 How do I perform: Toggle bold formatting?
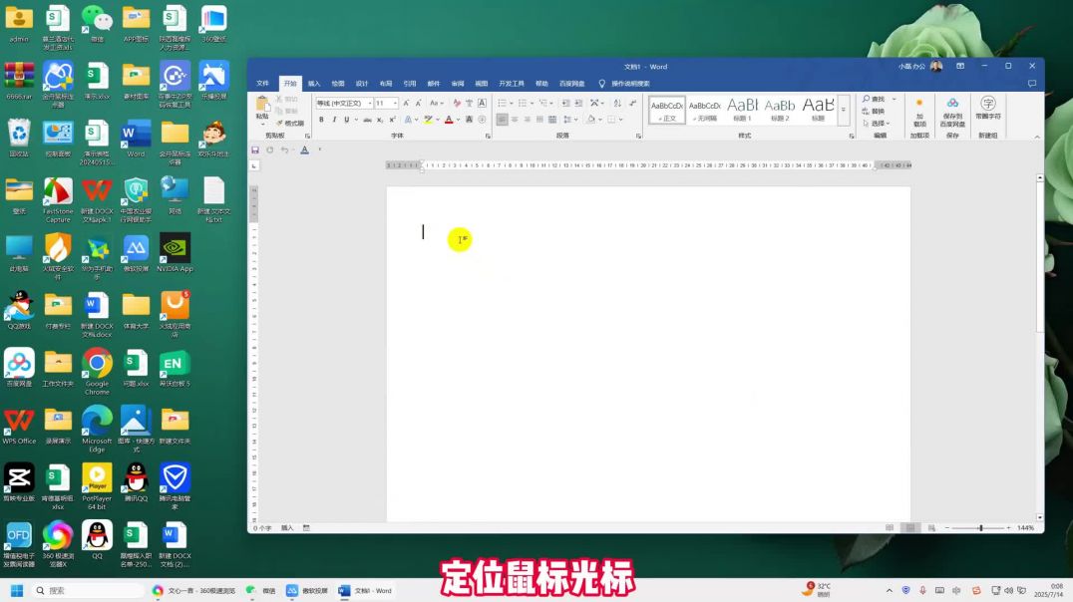[x=321, y=120]
